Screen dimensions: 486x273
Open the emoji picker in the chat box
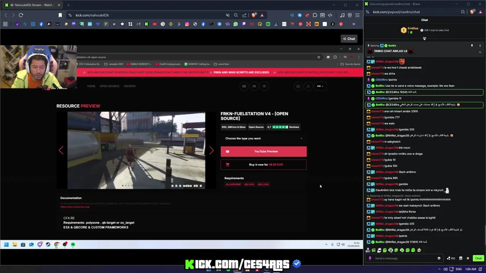pyautogui.click(x=439, y=258)
